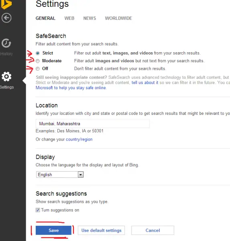Screen dimensions: 230x241
Task: Click the Save button
Action: coord(53,230)
